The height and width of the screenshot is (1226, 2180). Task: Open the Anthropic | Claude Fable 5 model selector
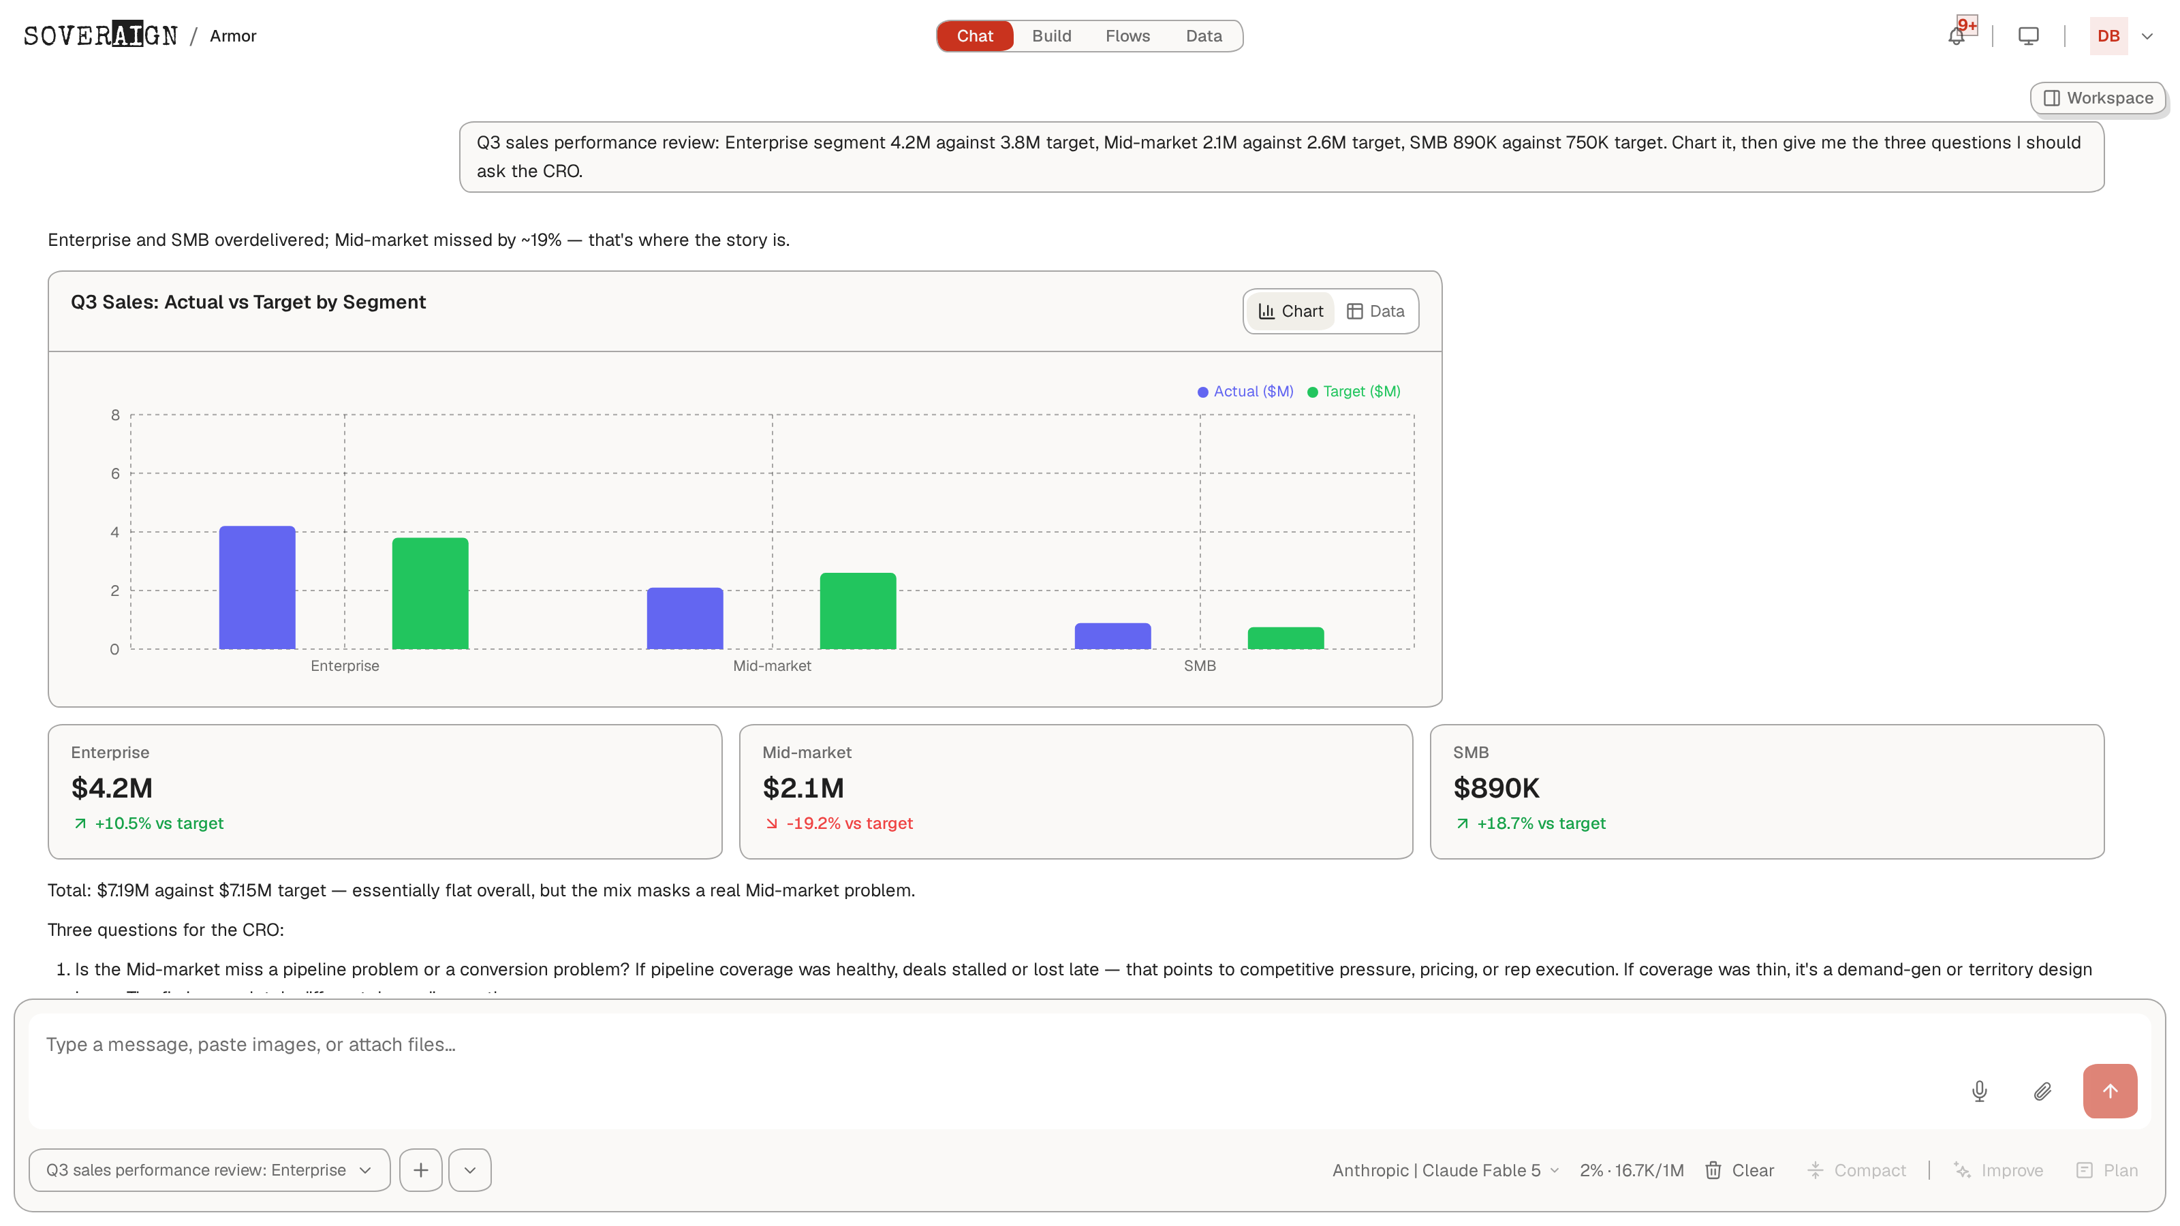[x=1446, y=1170]
